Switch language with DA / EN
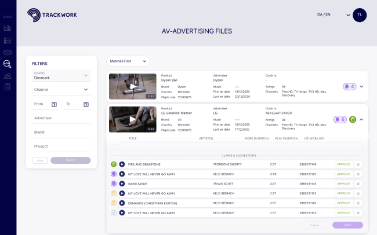Image resolution: width=377 pixels, height=235 pixels. click(x=324, y=14)
